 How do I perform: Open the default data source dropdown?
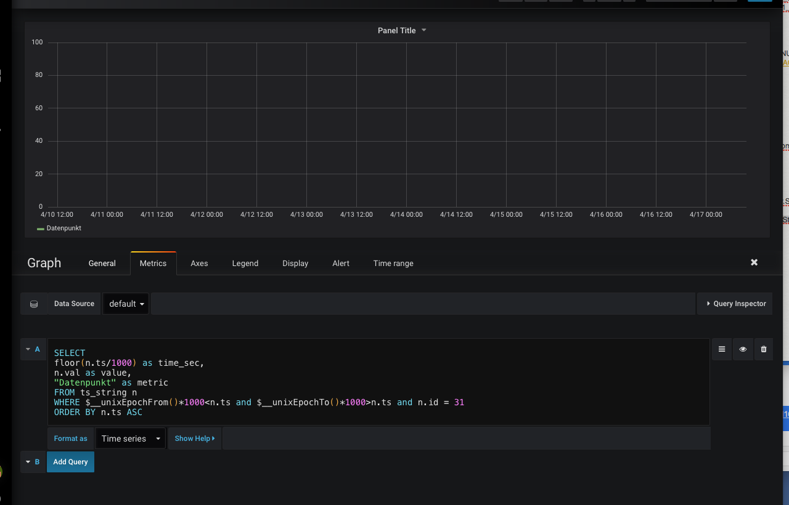[126, 304]
